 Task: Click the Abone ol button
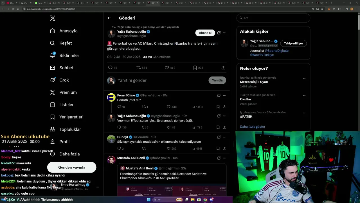point(205,33)
